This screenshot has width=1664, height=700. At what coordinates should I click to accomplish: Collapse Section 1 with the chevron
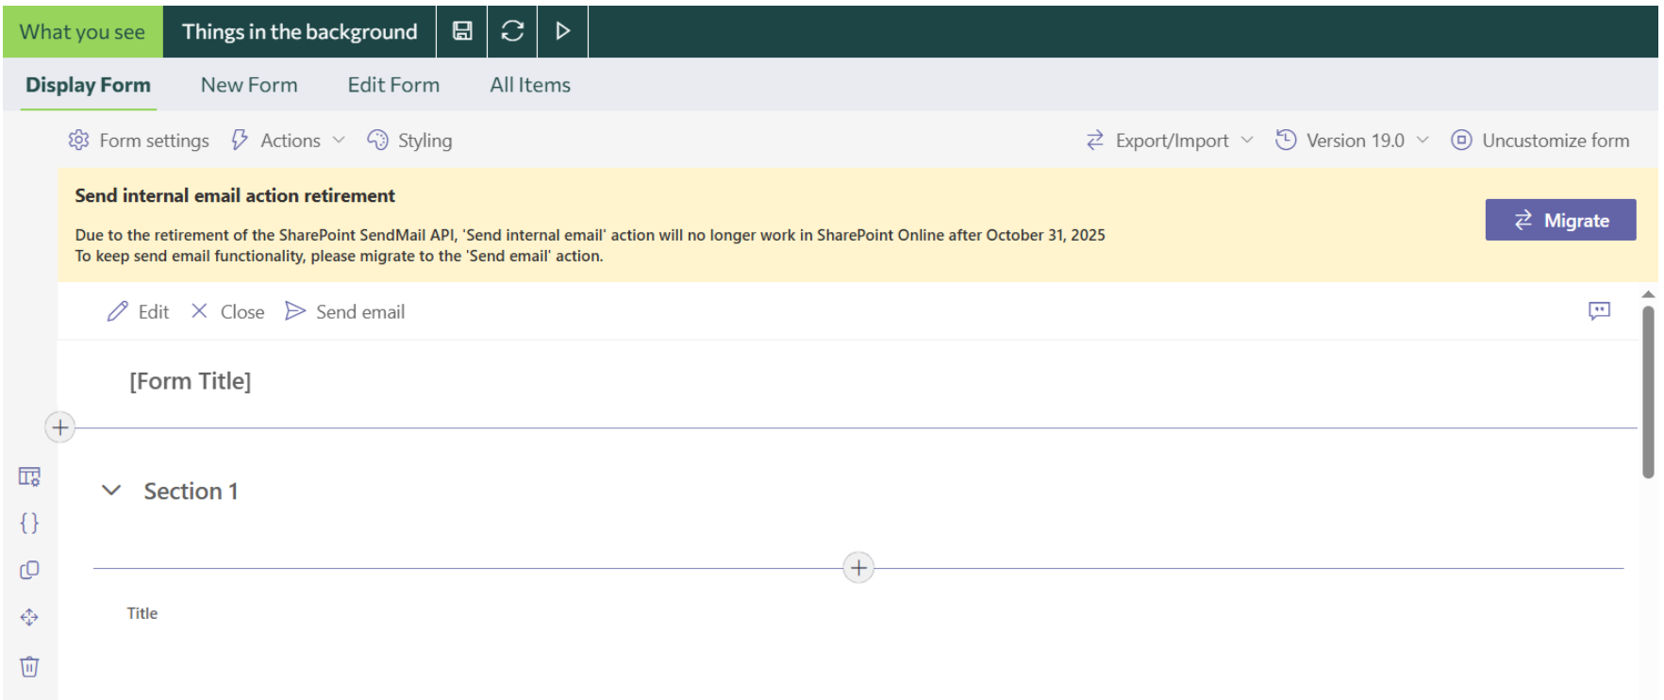tap(111, 491)
